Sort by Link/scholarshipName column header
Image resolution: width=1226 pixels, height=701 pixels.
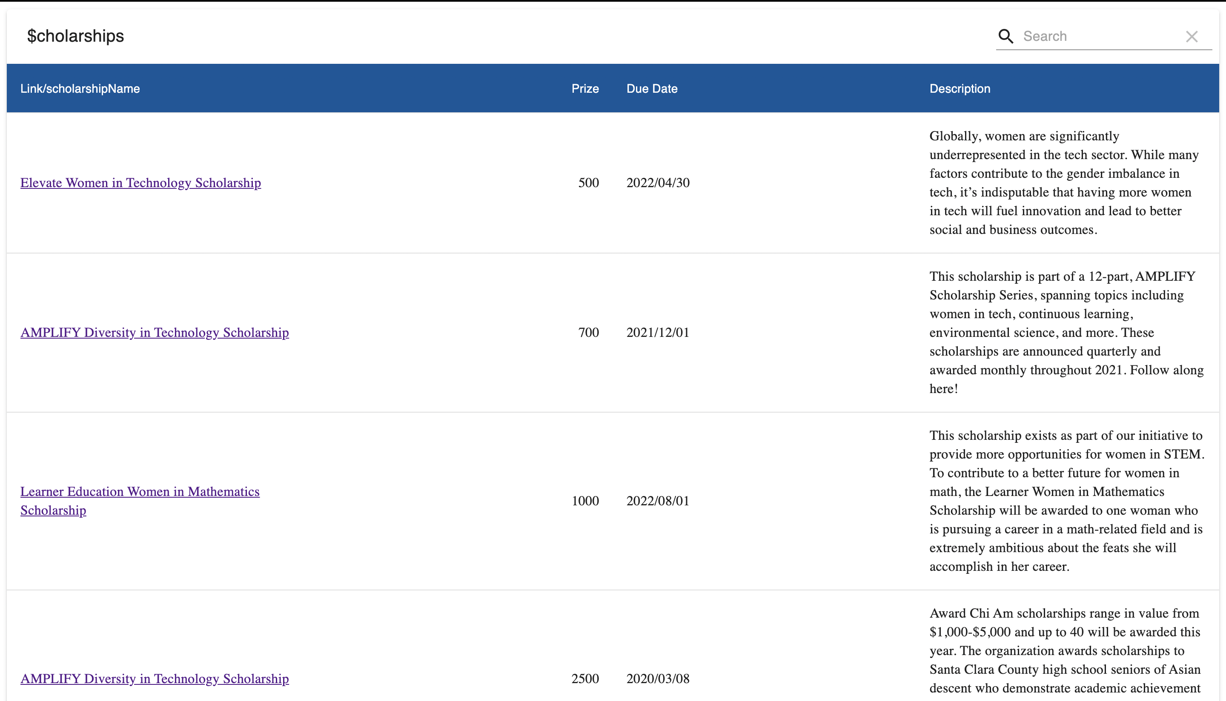tap(80, 88)
